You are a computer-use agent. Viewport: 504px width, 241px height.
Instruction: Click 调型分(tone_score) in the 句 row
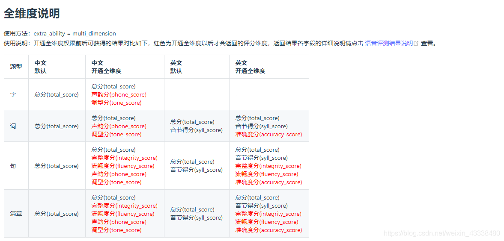116,182
